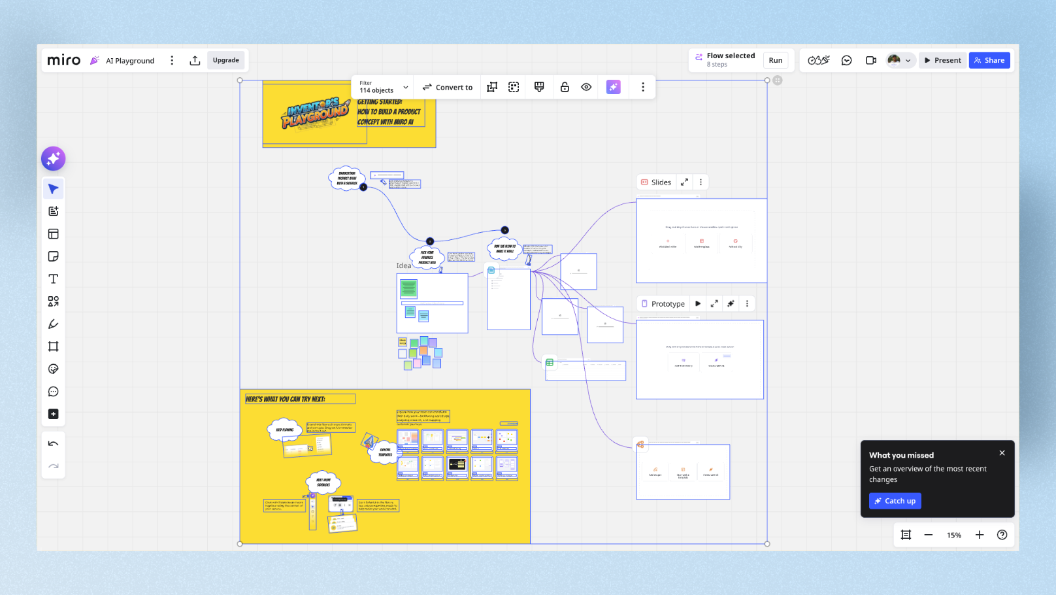The height and width of the screenshot is (595, 1056).
Task: Select the comment tool
Action: tap(53, 392)
